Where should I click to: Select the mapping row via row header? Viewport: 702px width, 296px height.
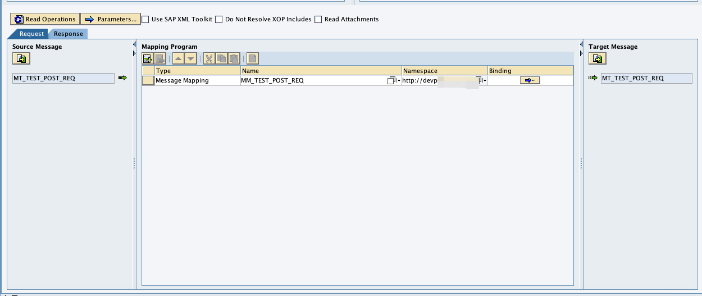[148, 80]
